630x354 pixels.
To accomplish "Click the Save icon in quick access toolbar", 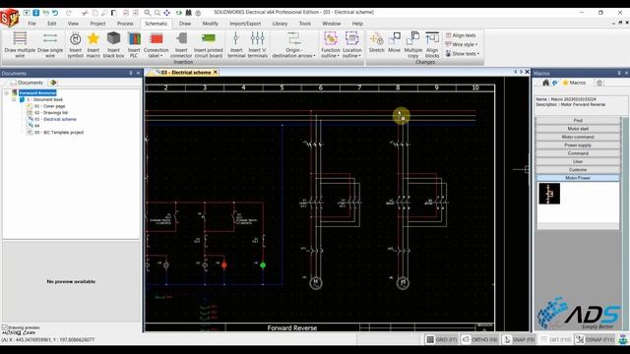I will point(36,13).
